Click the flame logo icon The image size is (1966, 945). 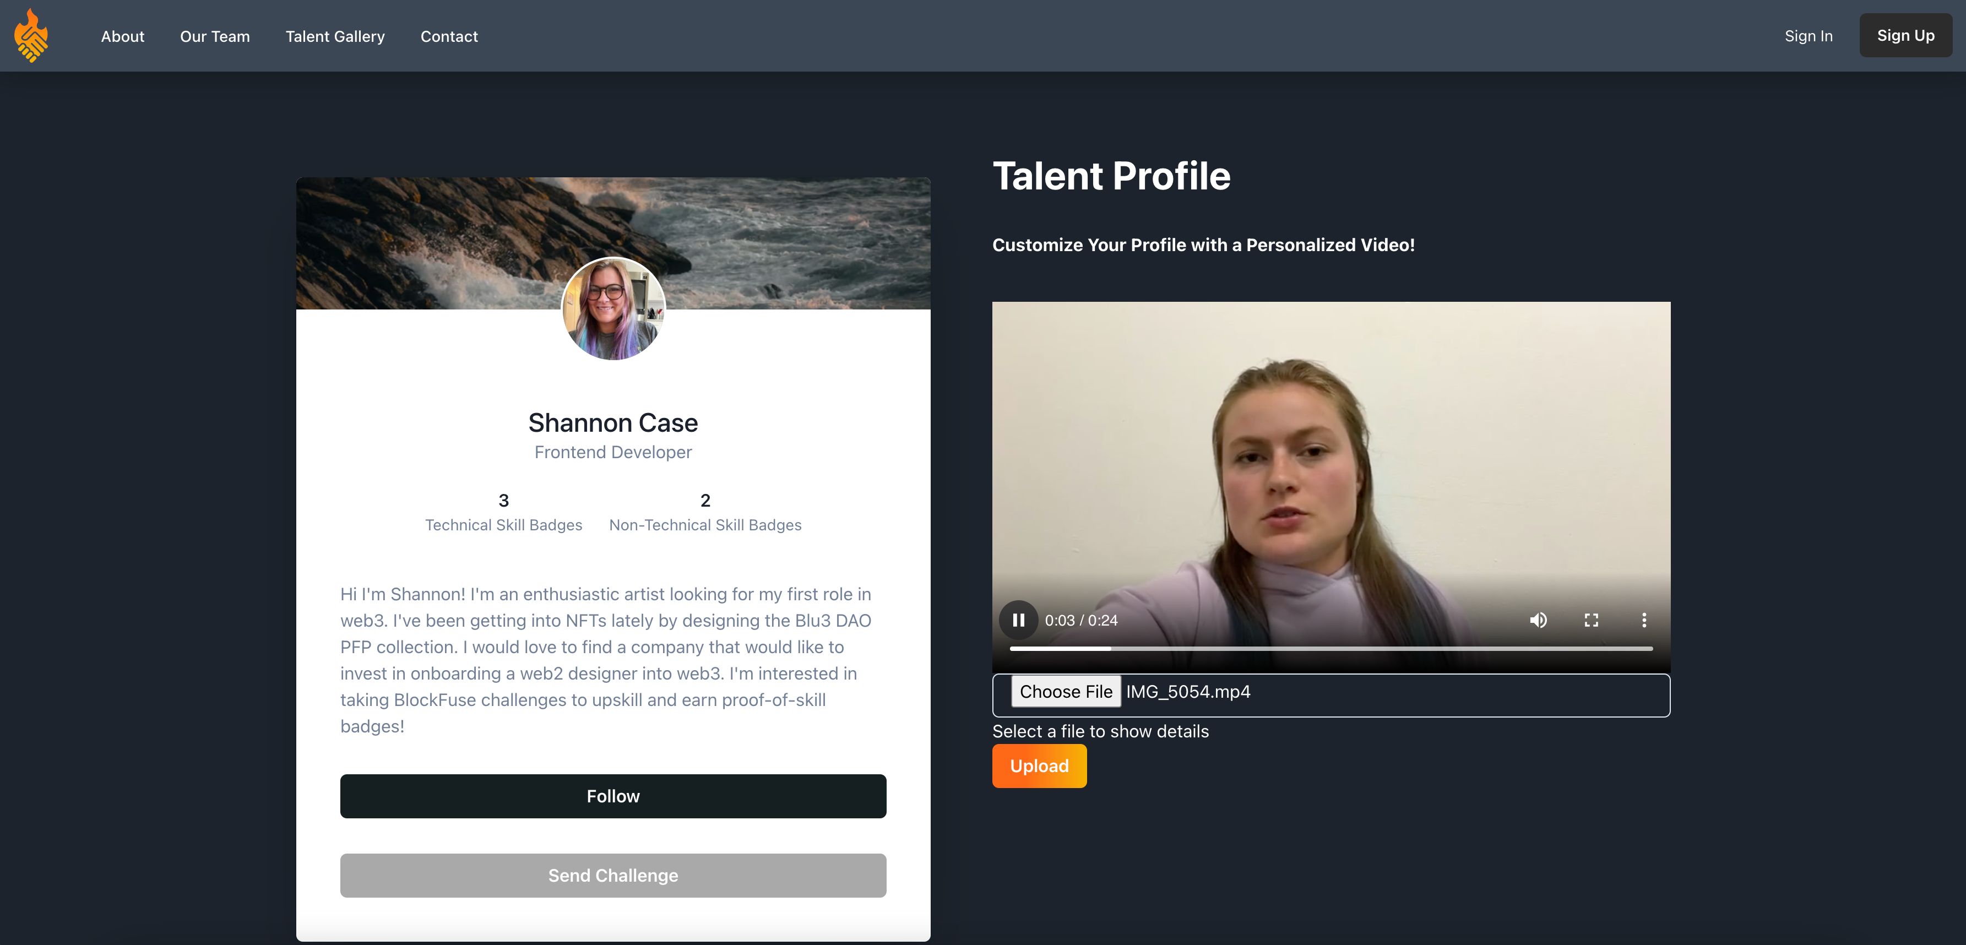(34, 35)
